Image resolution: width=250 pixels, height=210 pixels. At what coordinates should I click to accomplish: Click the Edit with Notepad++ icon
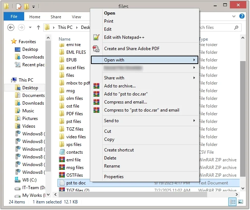tap(96, 37)
